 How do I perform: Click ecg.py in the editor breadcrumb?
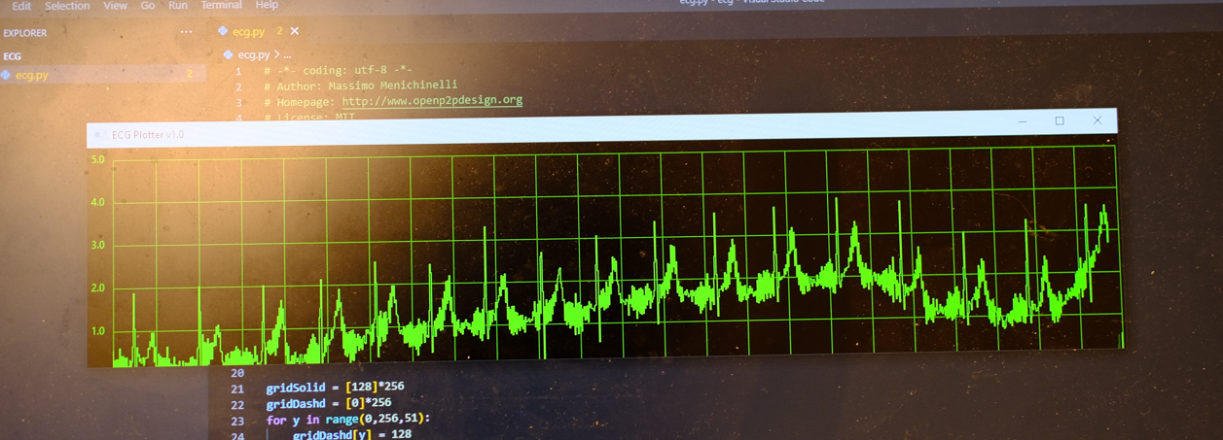click(x=254, y=55)
